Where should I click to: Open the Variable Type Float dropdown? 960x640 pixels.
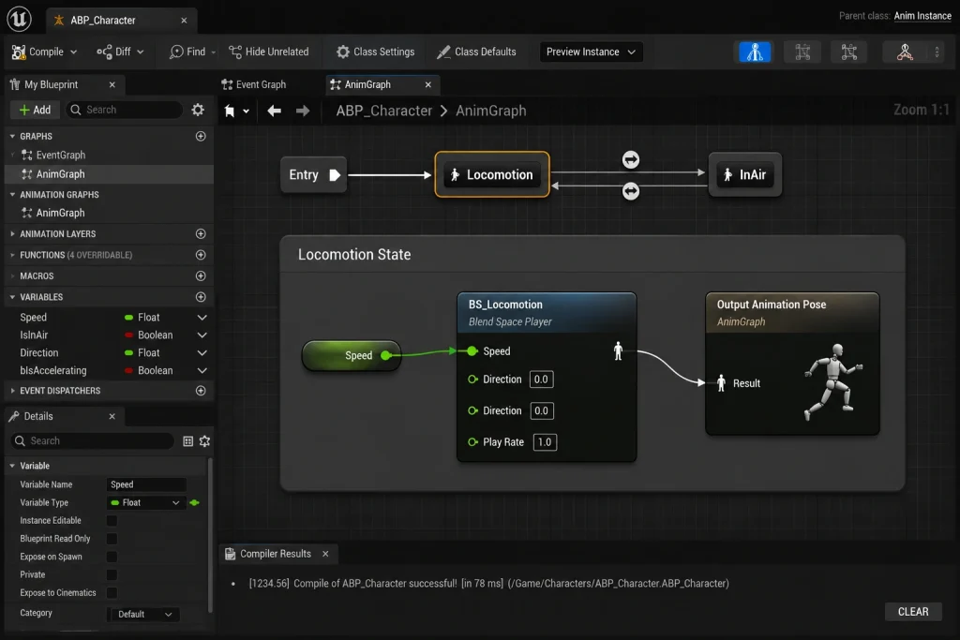145,502
